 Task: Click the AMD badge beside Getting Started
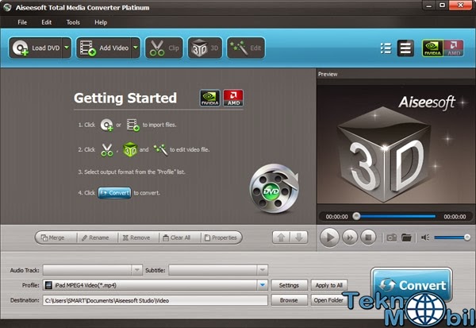(x=233, y=98)
